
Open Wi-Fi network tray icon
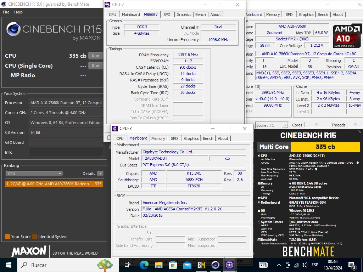pos(296,265)
